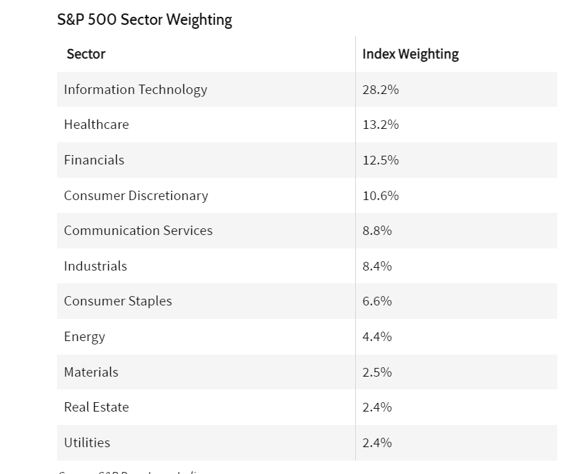The height and width of the screenshot is (474, 566).
Task: Click the Sector column header
Action: (86, 54)
